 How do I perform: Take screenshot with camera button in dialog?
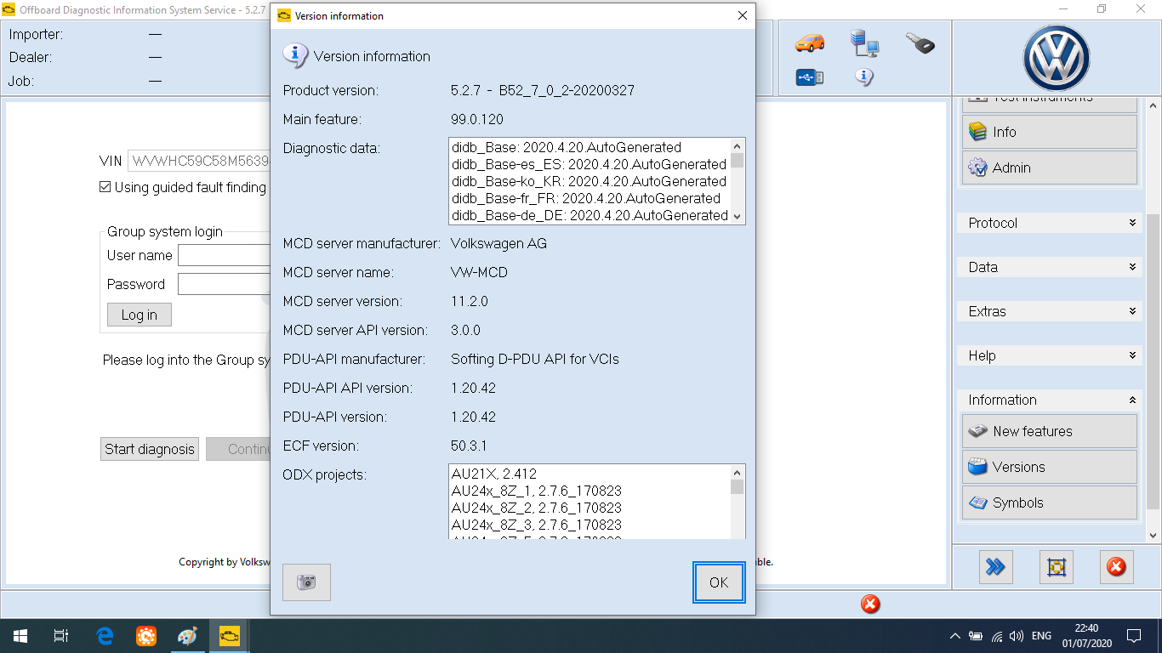pos(306,582)
